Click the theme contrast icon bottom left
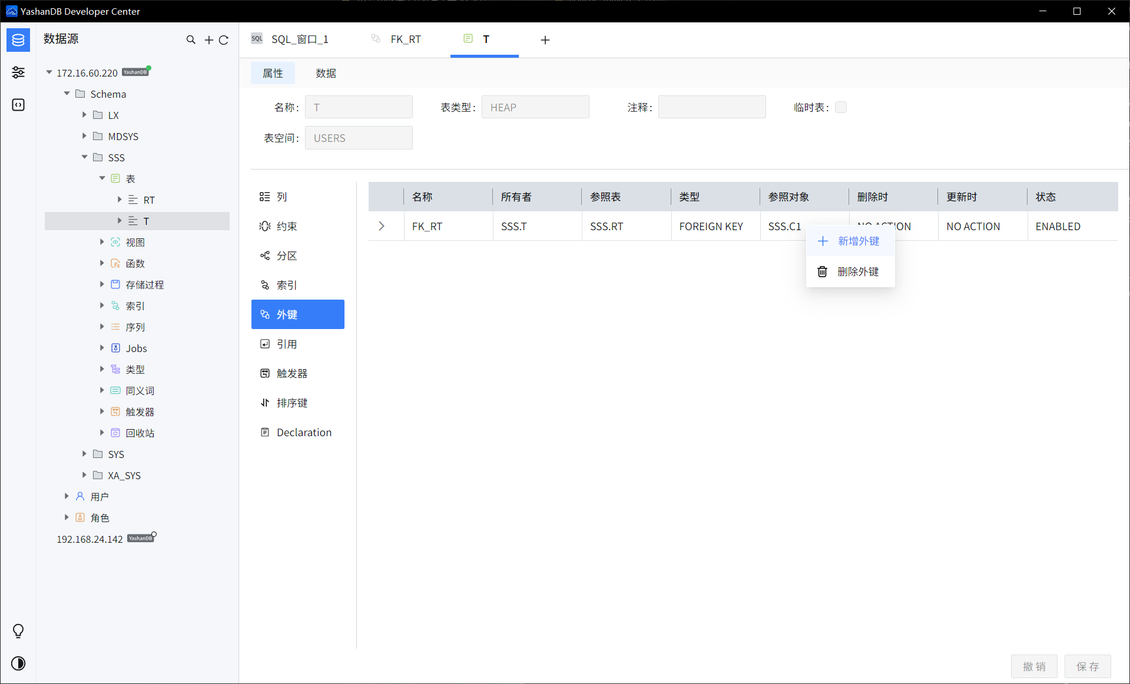 (18, 663)
